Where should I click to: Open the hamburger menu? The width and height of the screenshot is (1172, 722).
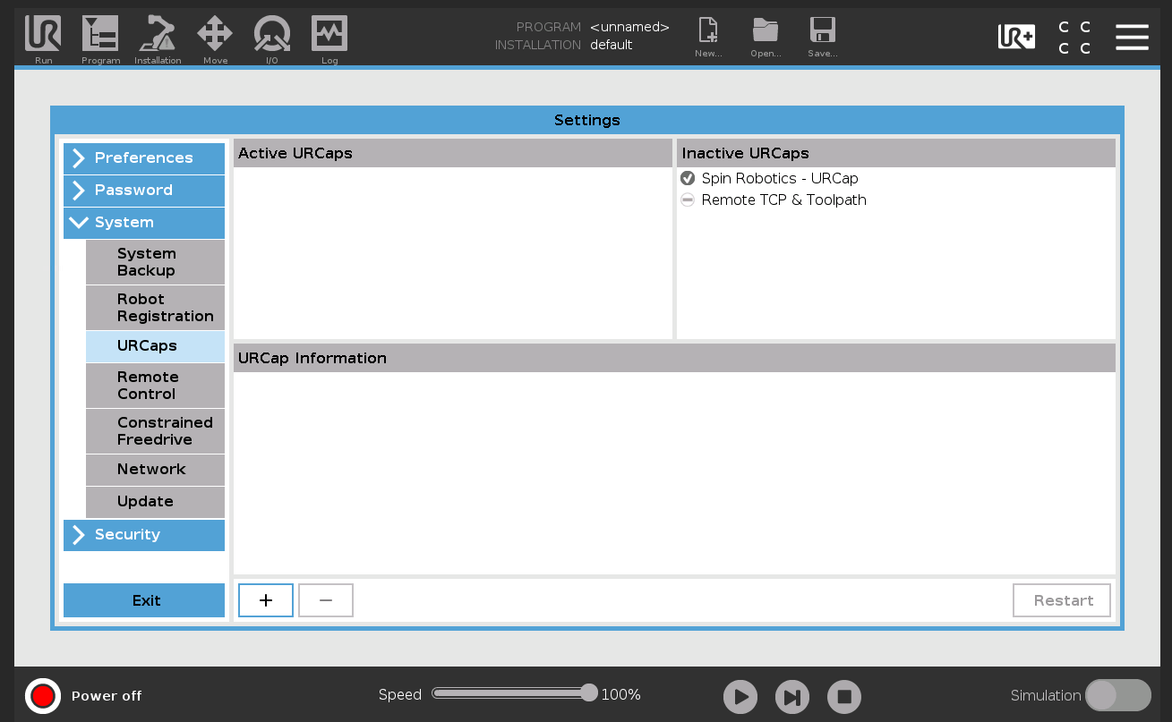[x=1132, y=37]
